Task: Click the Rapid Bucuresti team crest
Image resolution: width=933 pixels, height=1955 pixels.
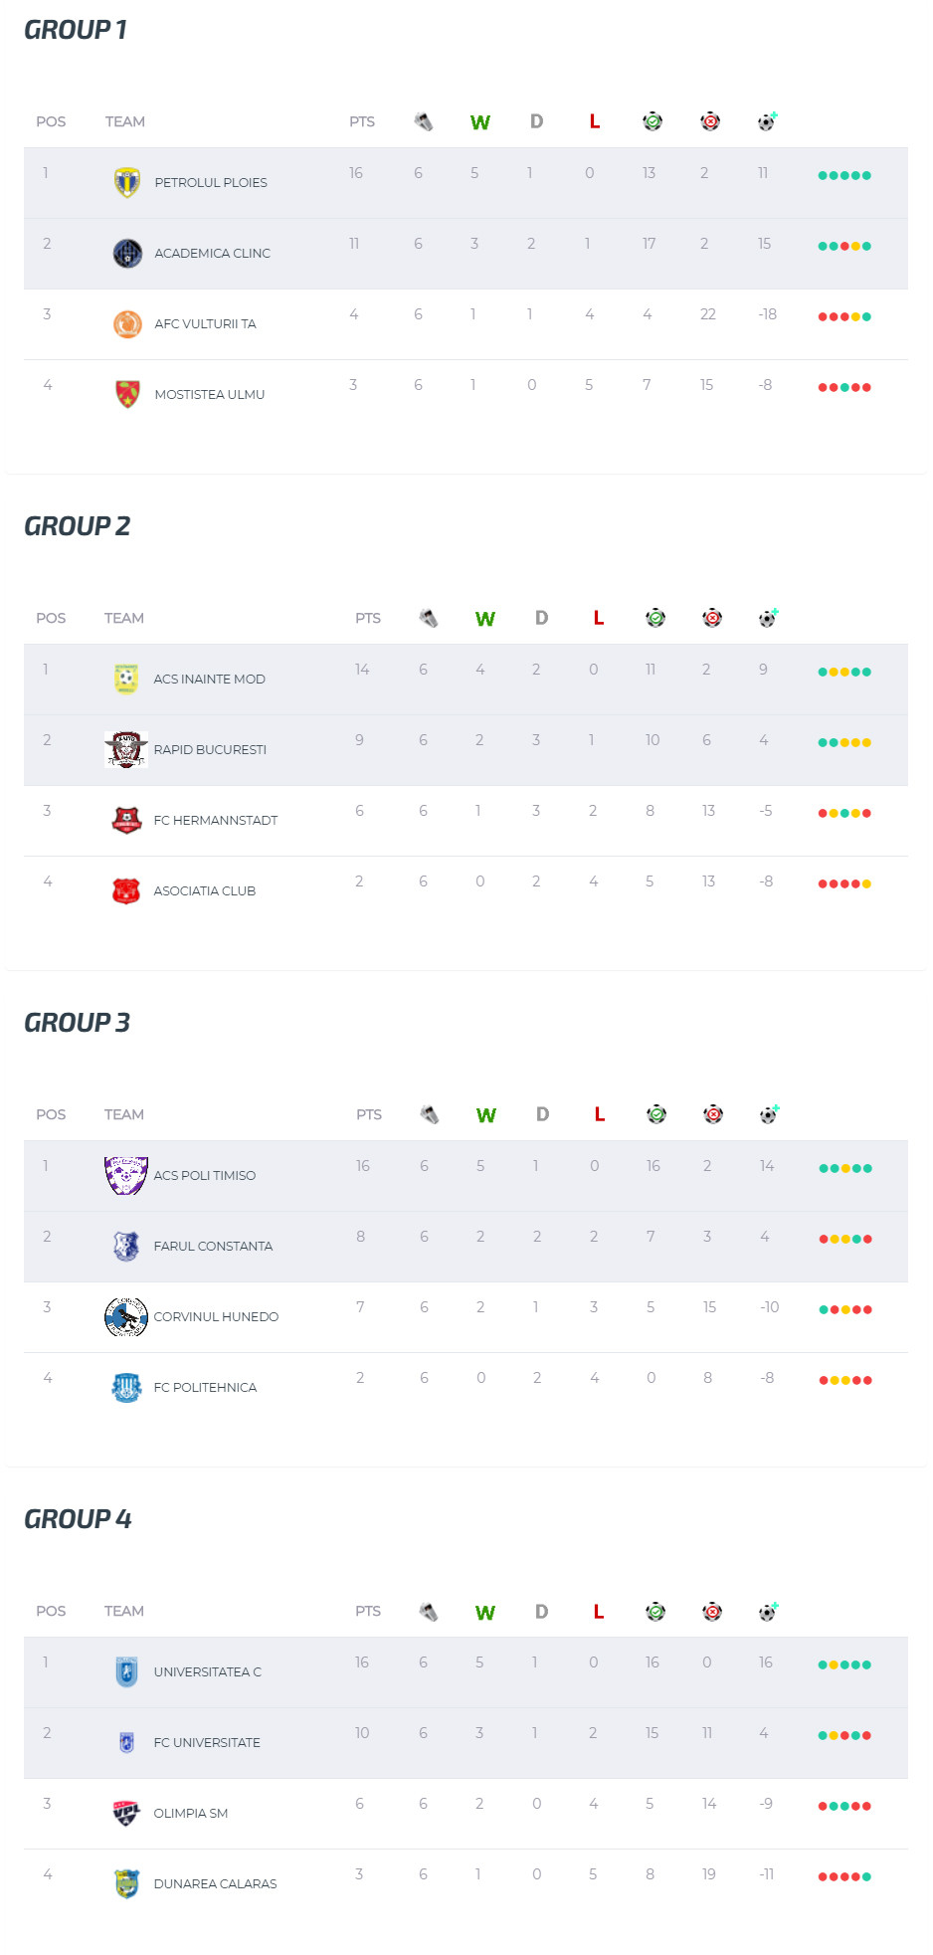Action: pos(126,749)
